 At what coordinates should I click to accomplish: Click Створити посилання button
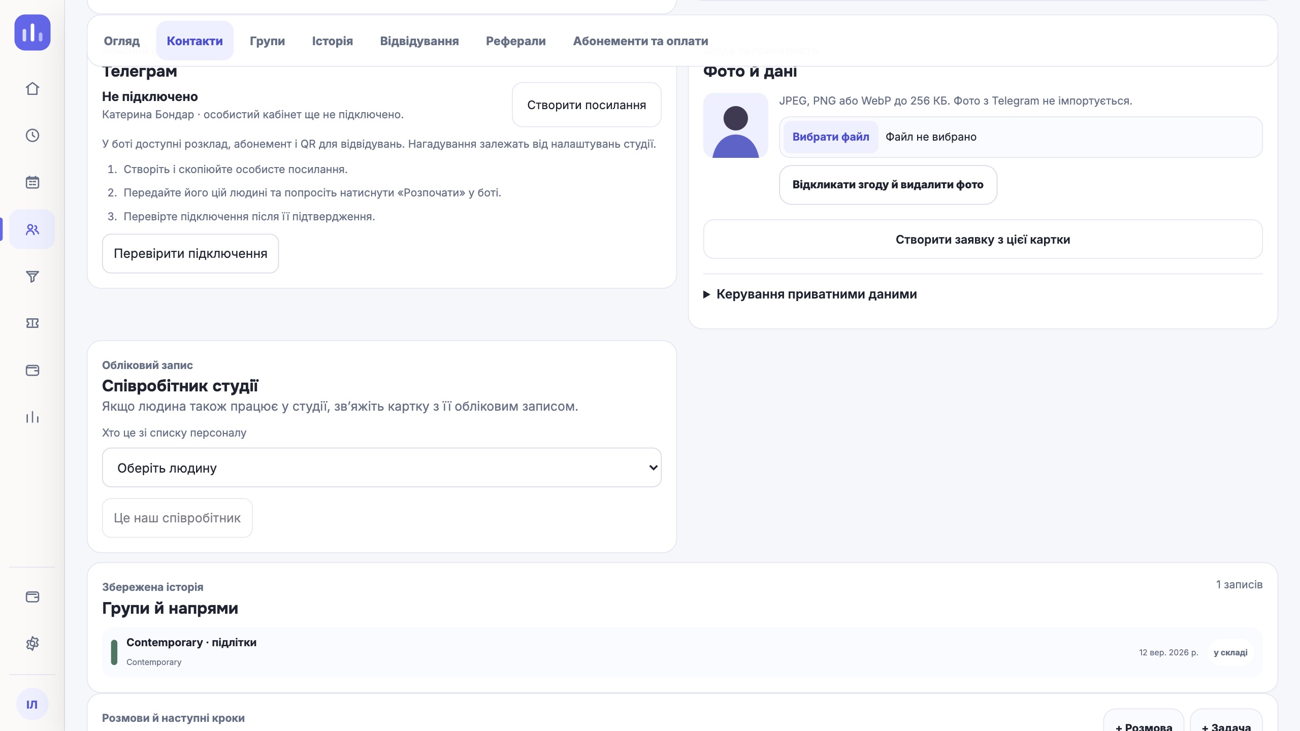[587, 105]
